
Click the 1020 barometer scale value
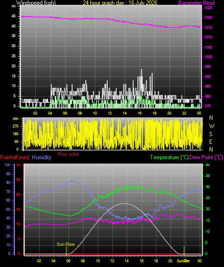pyautogui.click(x=208, y=17)
